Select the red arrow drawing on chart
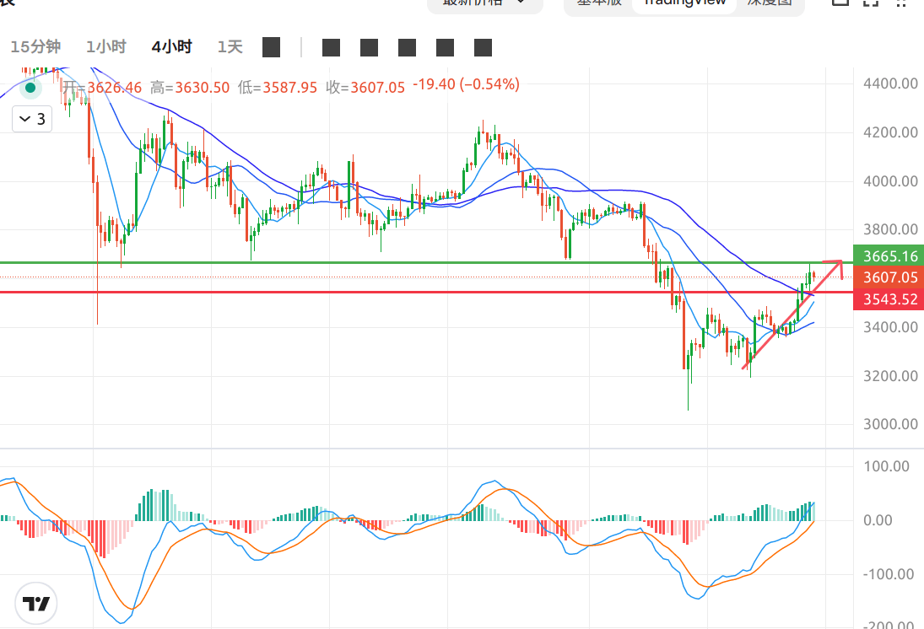This screenshot has width=924, height=629. tap(792, 315)
